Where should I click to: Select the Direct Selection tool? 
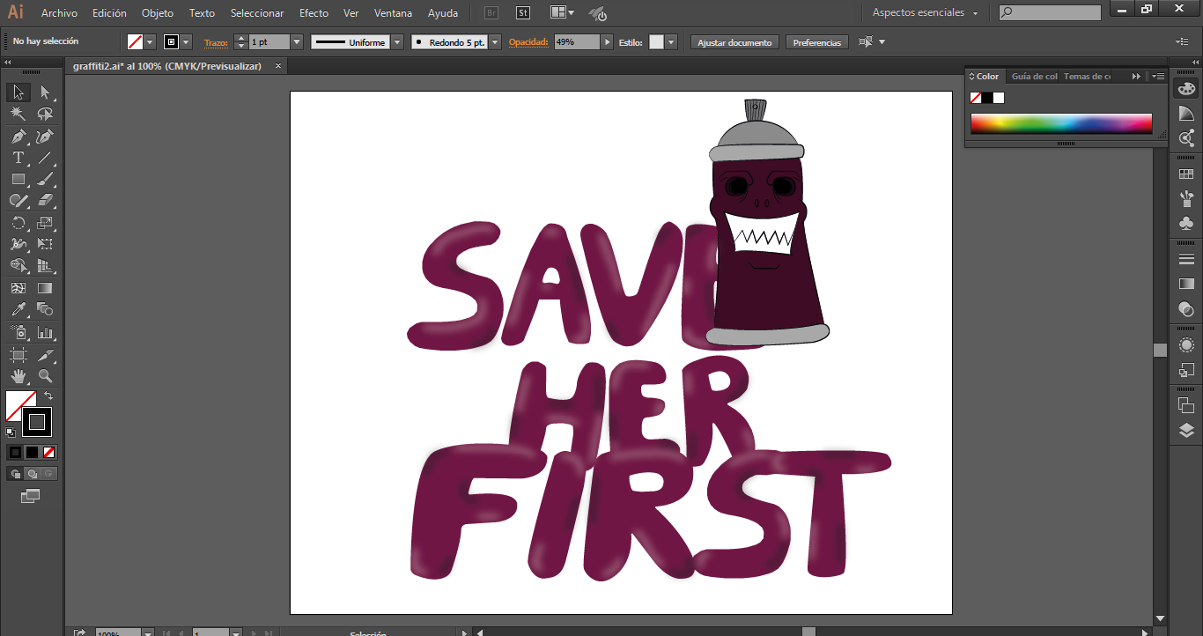[45, 92]
